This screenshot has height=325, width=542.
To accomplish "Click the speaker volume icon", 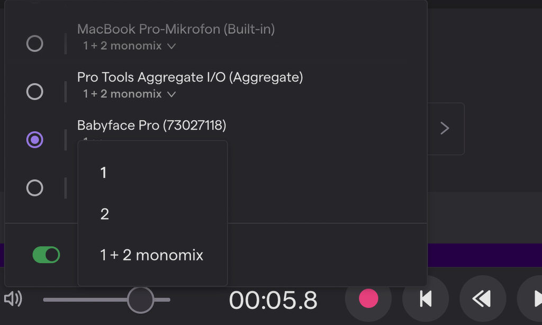I will pyautogui.click(x=13, y=299).
